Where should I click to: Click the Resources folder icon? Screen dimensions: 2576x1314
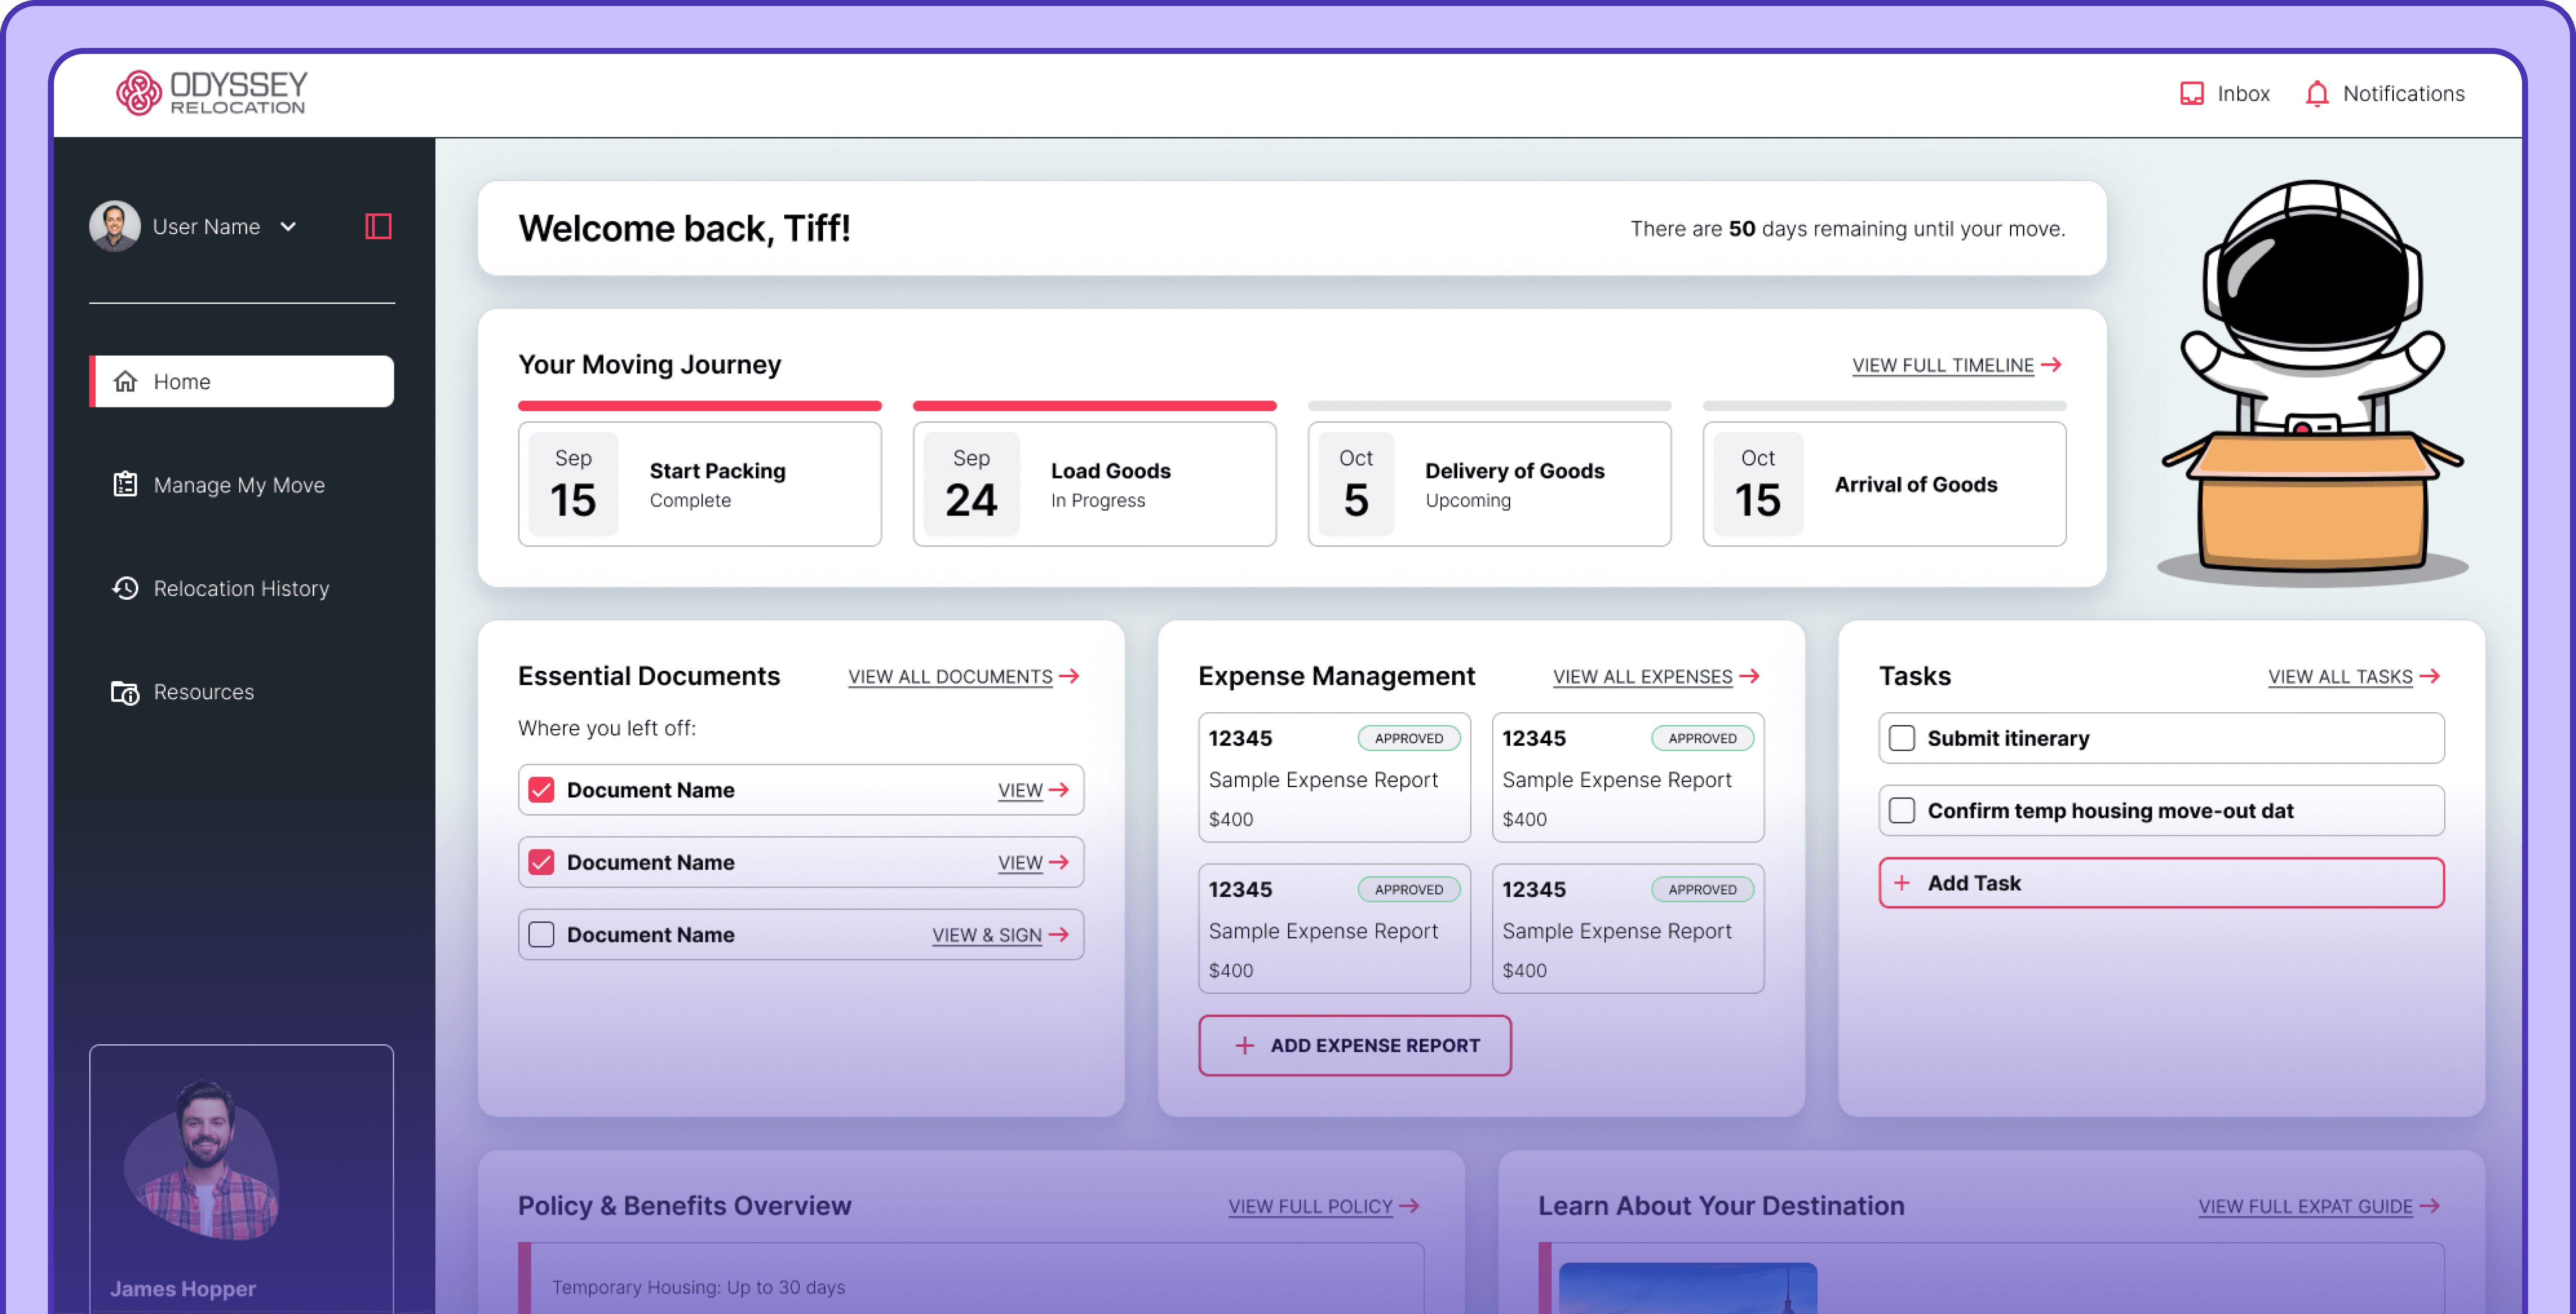[125, 692]
